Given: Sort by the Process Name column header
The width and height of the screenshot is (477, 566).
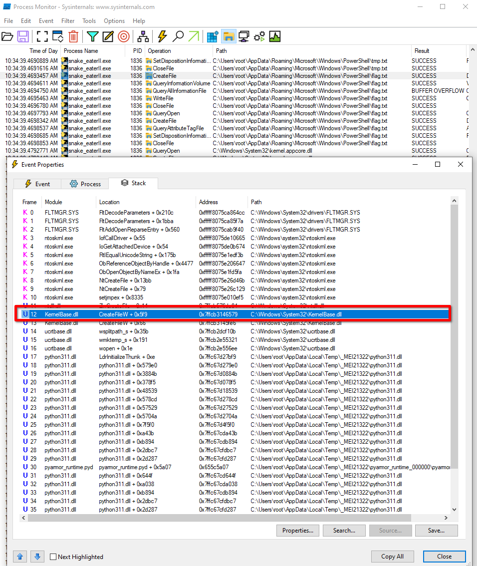Looking at the screenshot, I should (92, 51).
